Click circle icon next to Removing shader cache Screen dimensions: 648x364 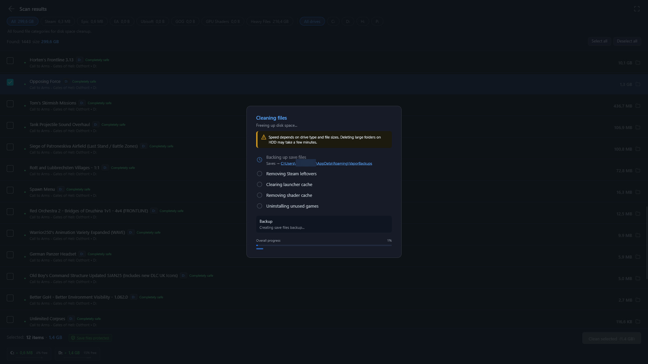(260, 195)
